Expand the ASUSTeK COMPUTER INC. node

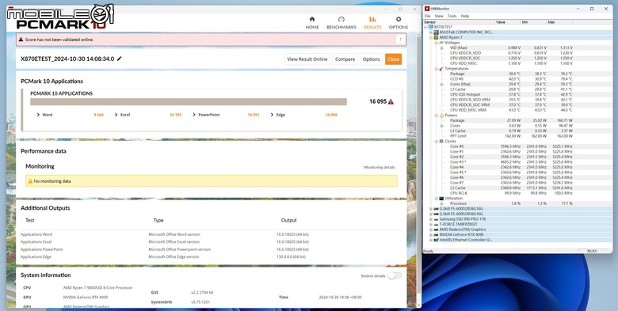click(x=431, y=32)
